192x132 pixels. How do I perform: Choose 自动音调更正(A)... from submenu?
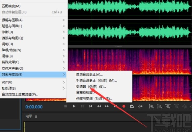99,74
